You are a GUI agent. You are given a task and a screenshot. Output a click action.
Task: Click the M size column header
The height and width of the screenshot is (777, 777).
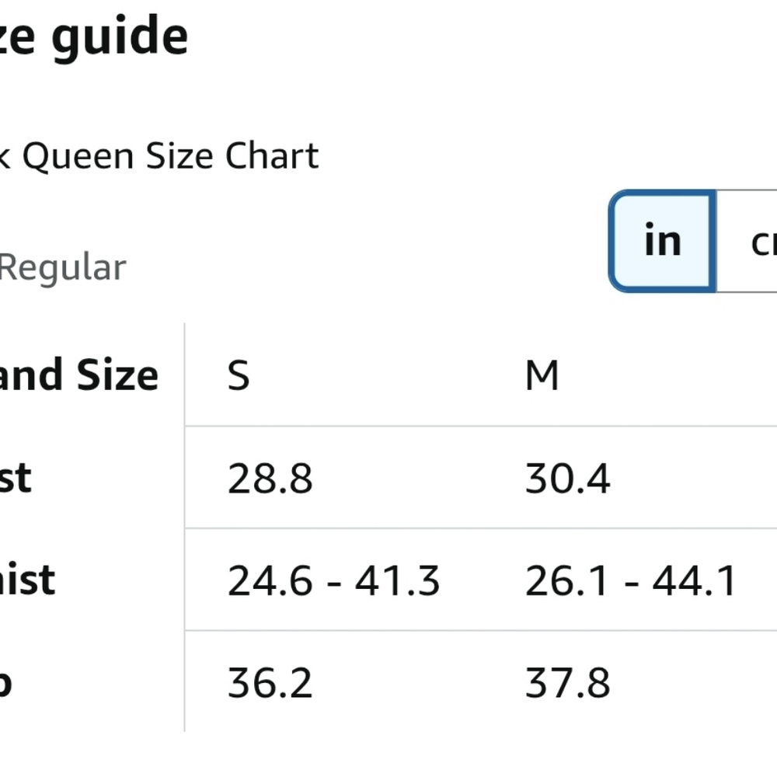[542, 375]
